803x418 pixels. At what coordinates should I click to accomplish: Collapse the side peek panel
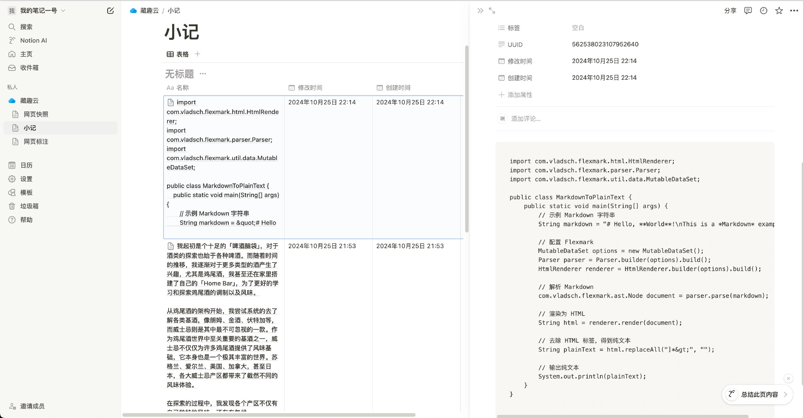pos(480,11)
